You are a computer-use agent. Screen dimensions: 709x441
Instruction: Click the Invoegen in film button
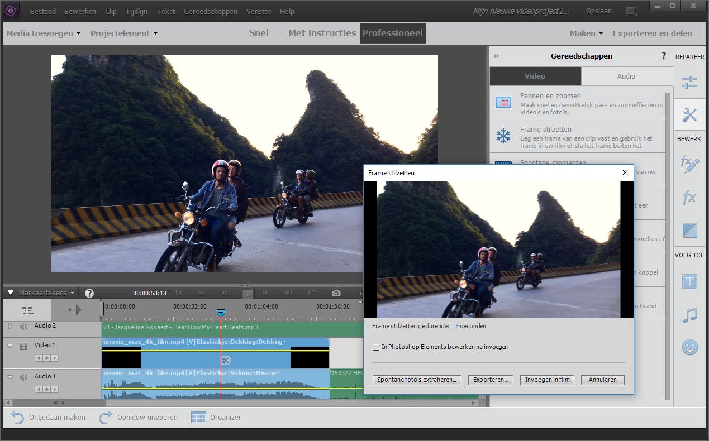548,380
